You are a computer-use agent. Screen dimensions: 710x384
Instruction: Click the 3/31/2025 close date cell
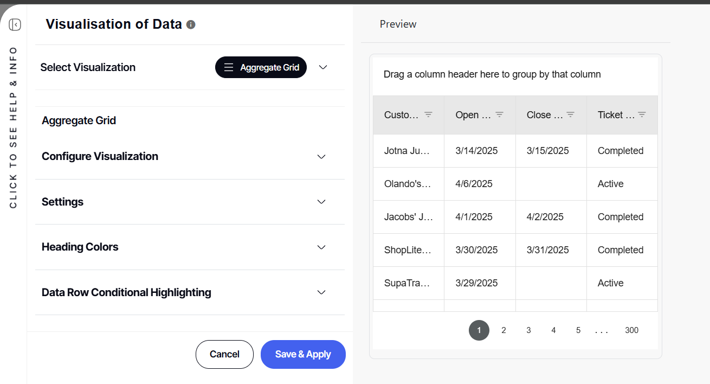click(551, 250)
